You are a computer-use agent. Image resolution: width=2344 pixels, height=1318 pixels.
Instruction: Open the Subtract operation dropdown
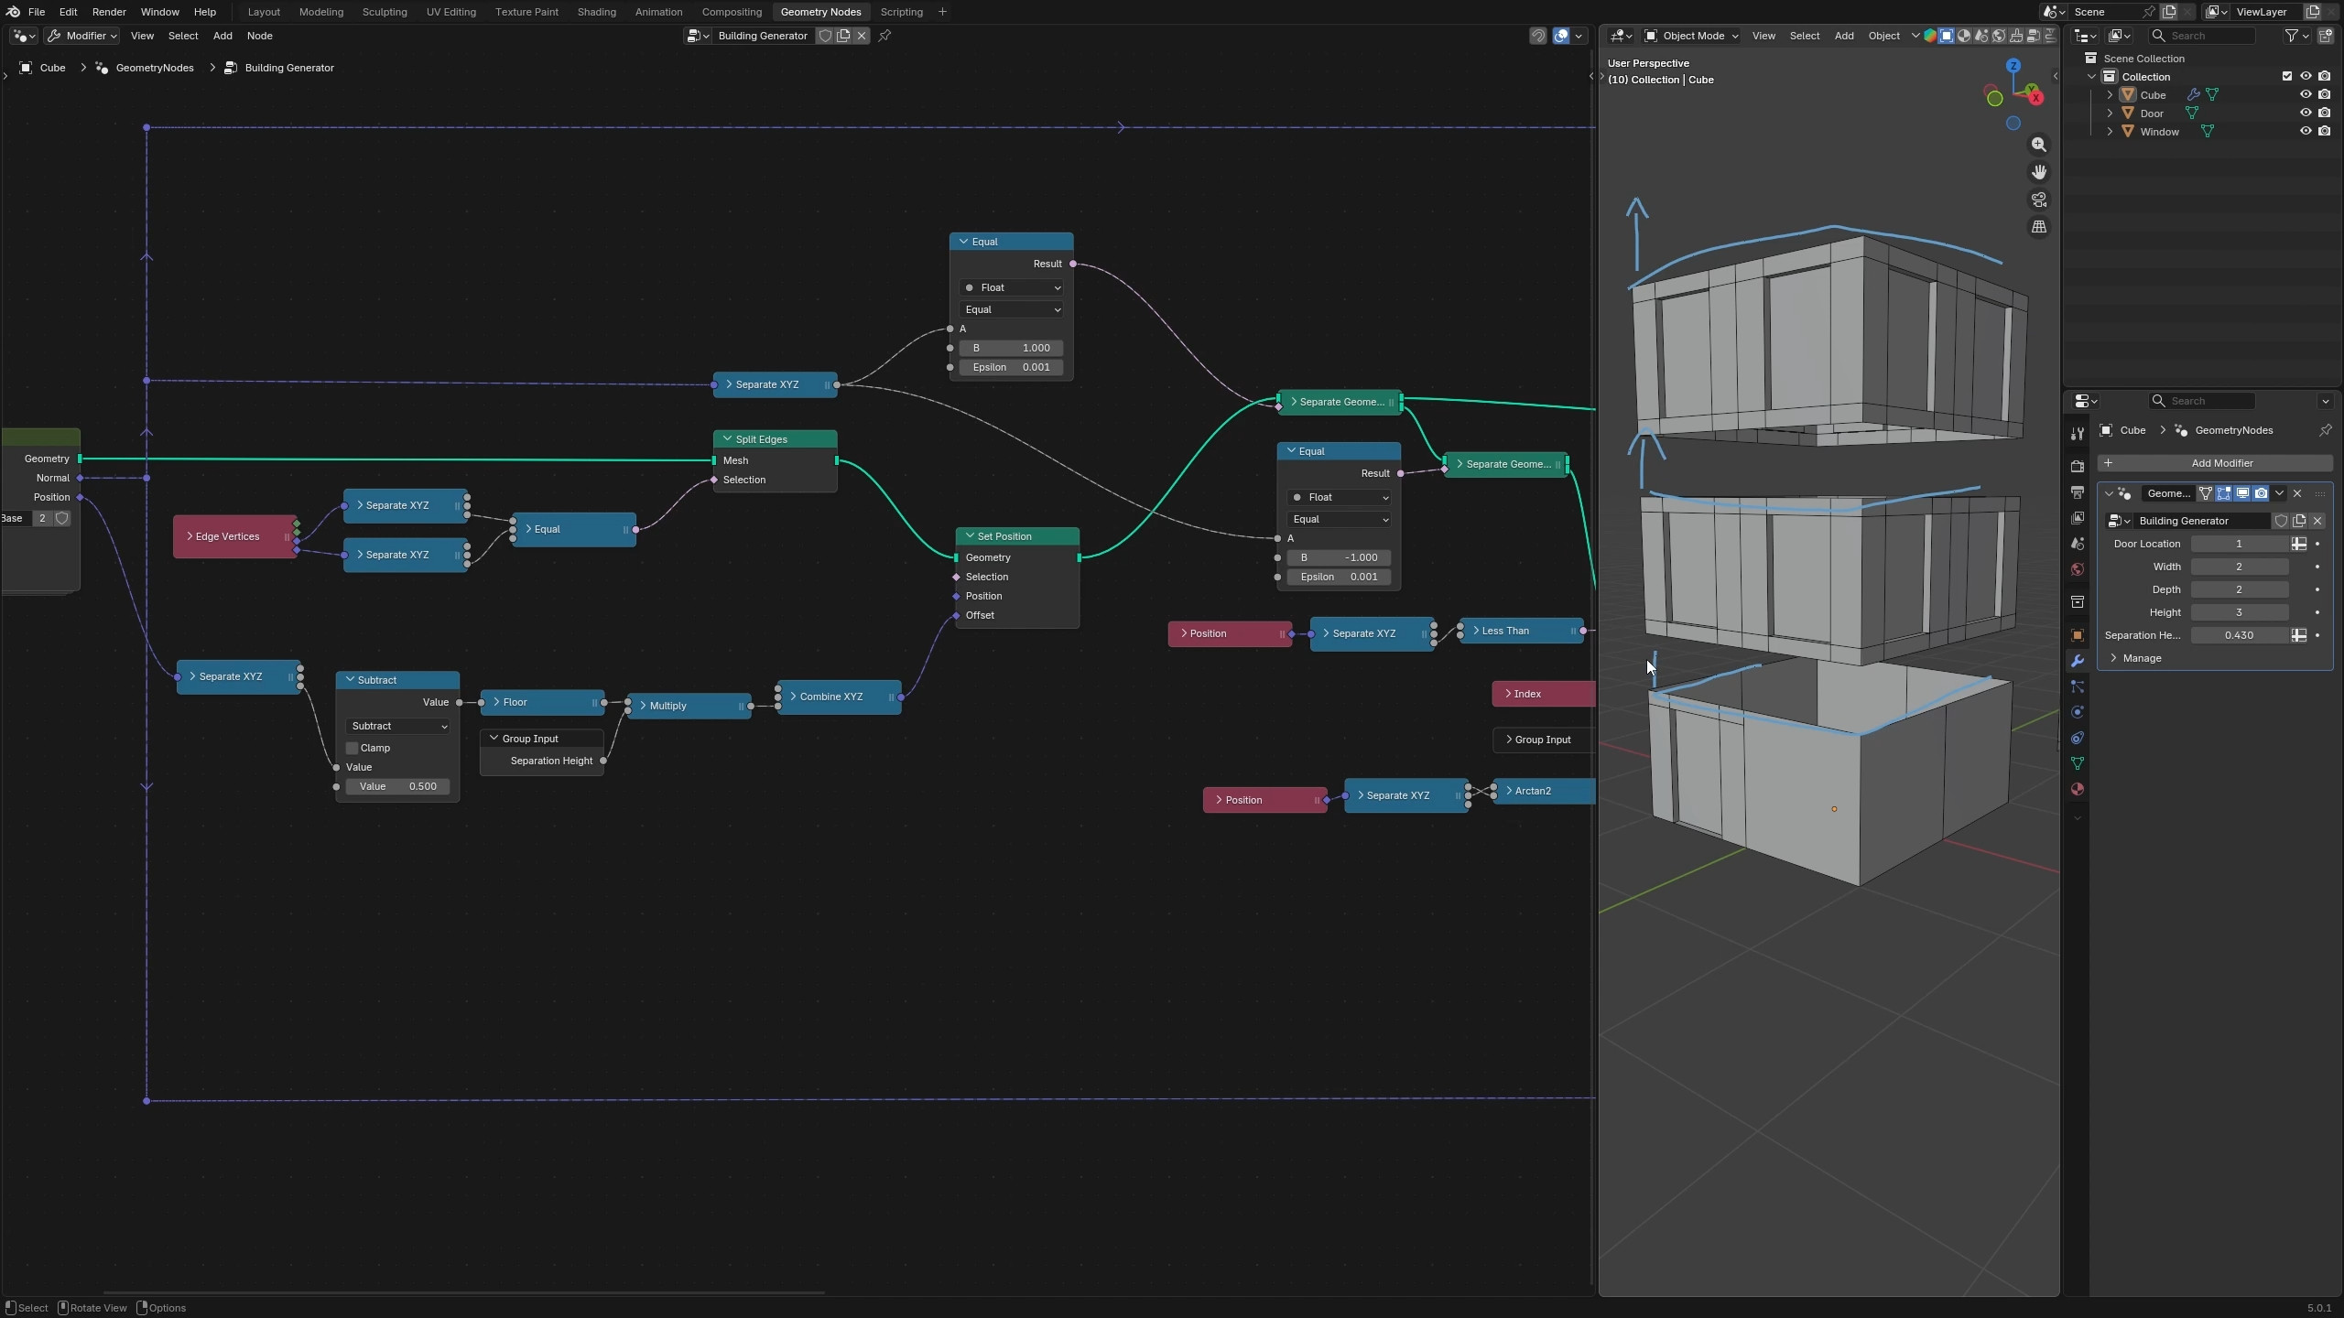coord(398,726)
